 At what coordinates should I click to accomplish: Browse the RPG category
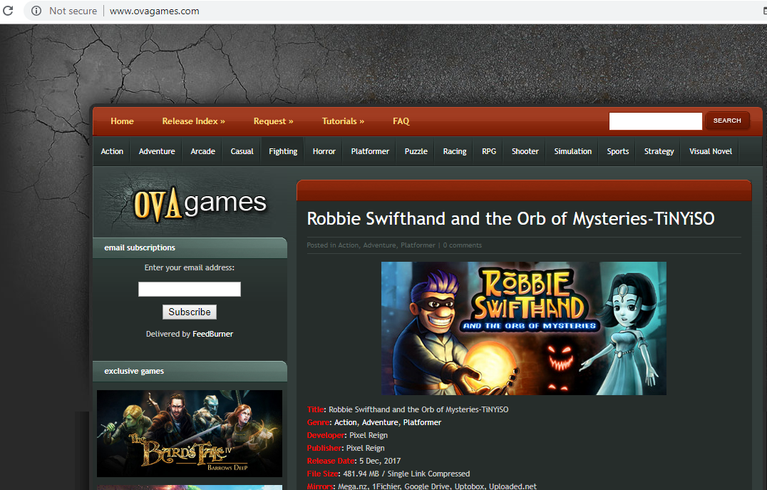point(489,151)
